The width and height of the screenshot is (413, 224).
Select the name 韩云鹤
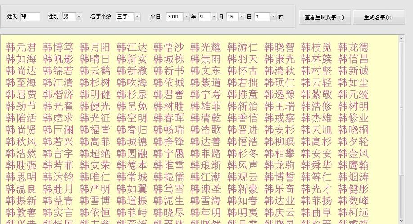click(x=94, y=71)
